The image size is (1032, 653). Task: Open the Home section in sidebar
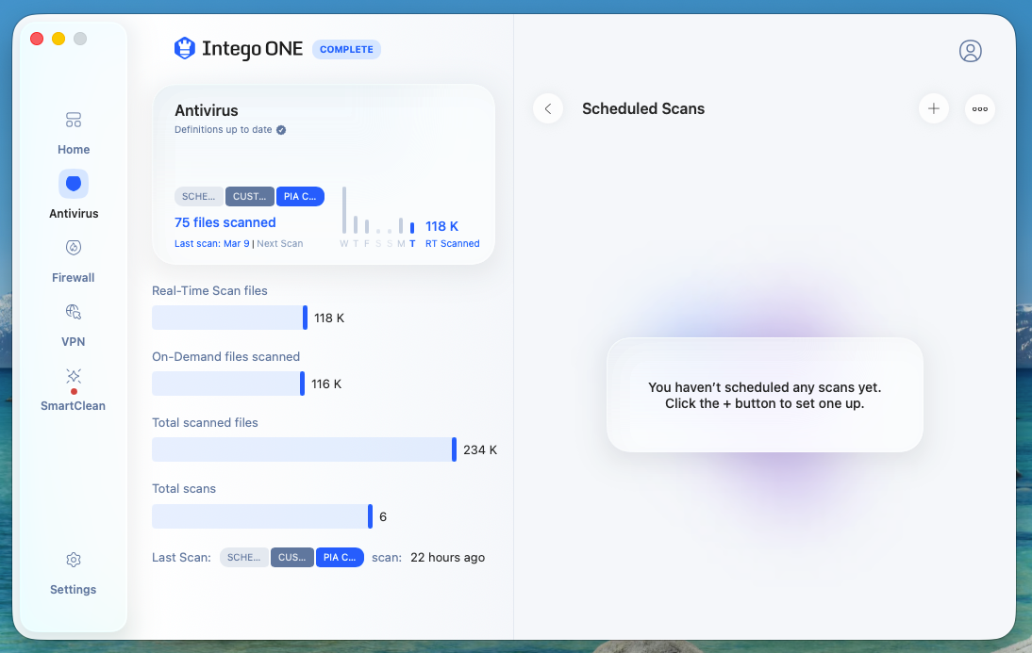pyautogui.click(x=73, y=134)
